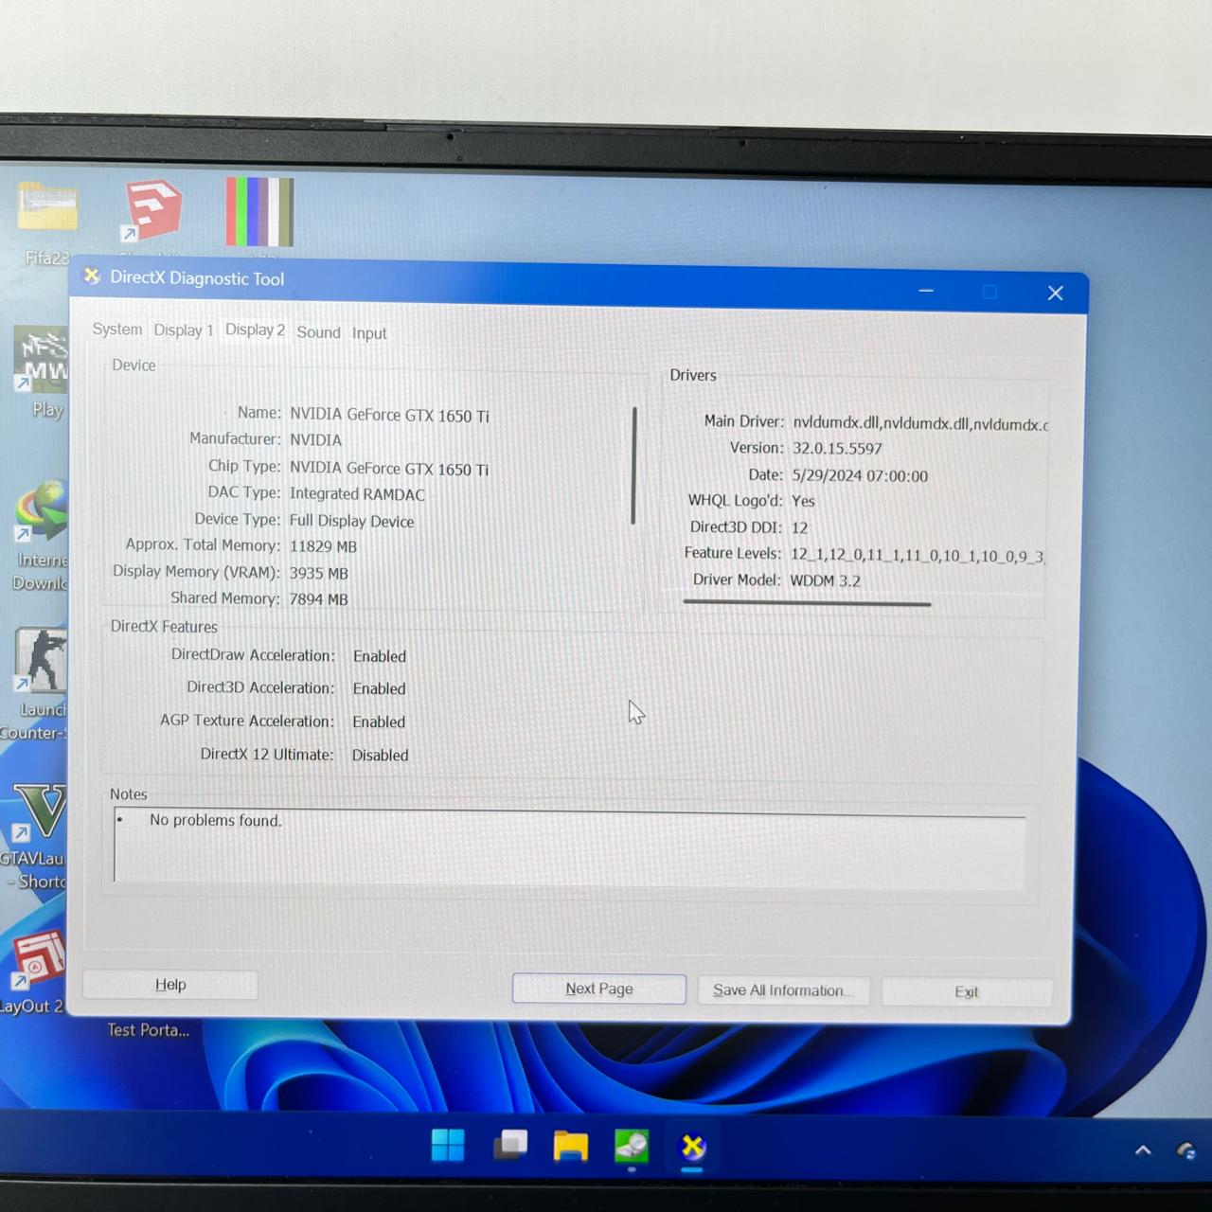
Task: Open the Input tab
Action: [x=369, y=333]
